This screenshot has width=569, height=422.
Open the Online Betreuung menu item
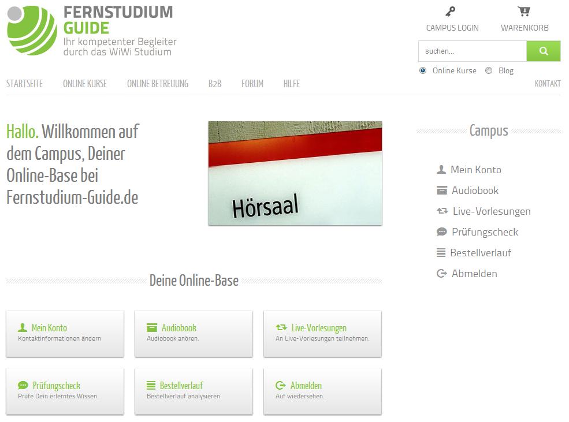click(158, 84)
